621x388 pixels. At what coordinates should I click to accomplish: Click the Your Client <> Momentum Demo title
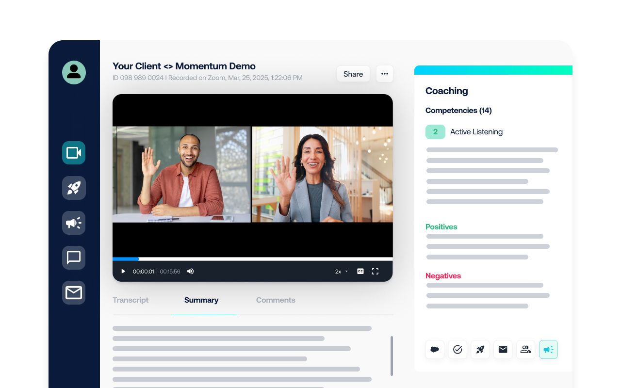[x=184, y=66]
